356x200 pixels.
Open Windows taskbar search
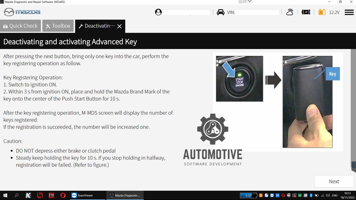[x=17, y=195]
